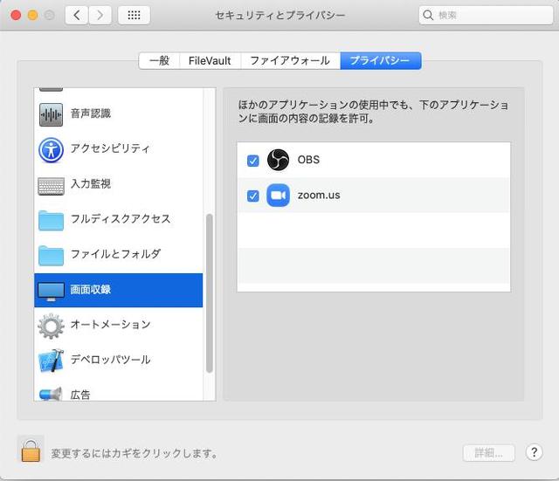The image size is (559, 481).
Task: Switch to the ファイアウォール tab
Action: tap(290, 61)
